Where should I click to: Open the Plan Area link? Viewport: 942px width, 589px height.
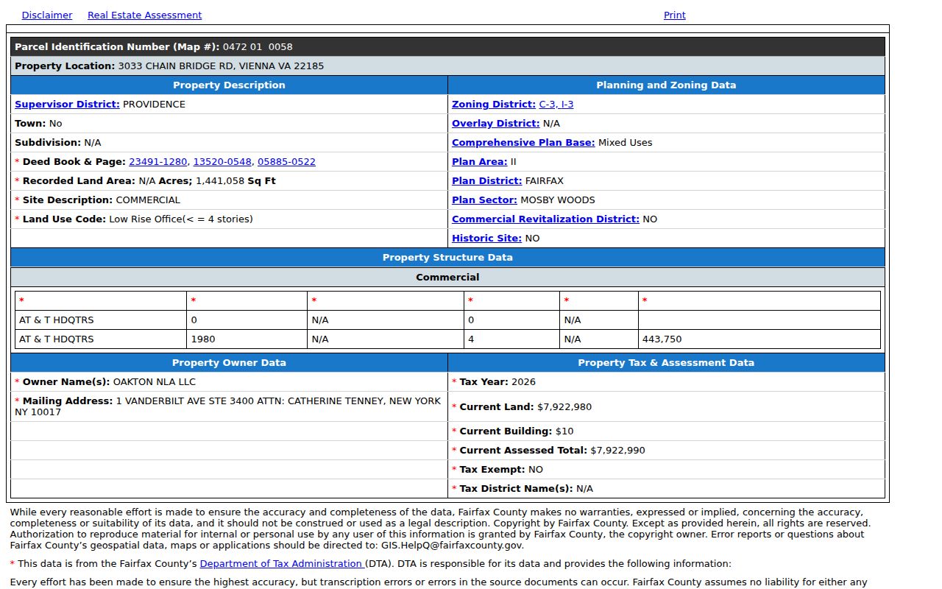coord(480,161)
